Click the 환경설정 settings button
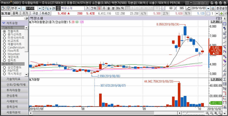The width and height of the screenshot is (228, 116). (x=222, y=8)
